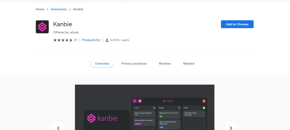Go to previous screenshot with left arrow
The image size is (290, 130).
tap(58, 128)
